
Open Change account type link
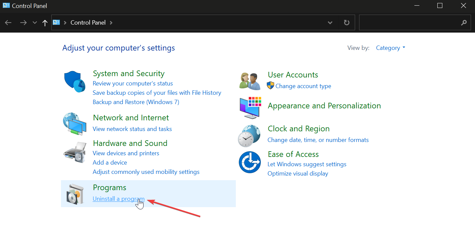(x=303, y=86)
